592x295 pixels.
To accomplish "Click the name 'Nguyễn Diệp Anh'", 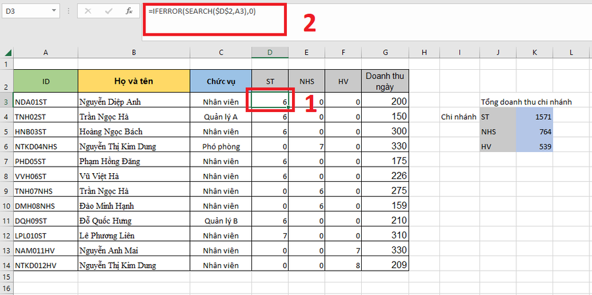I will [x=111, y=102].
